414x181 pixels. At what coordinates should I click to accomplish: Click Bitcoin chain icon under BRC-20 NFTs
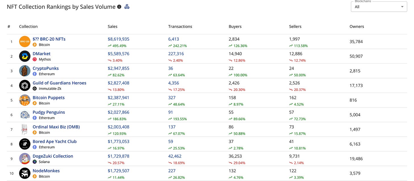tap(35, 45)
